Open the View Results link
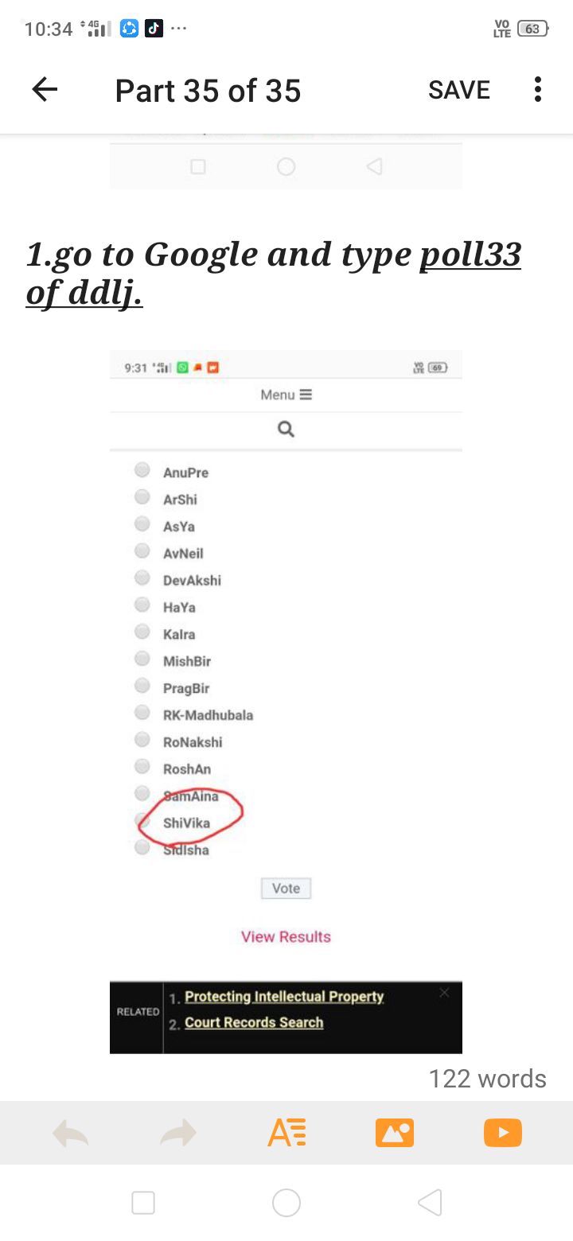The height and width of the screenshot is (1241, 573). pyautogui.click(x=286, y=936)
